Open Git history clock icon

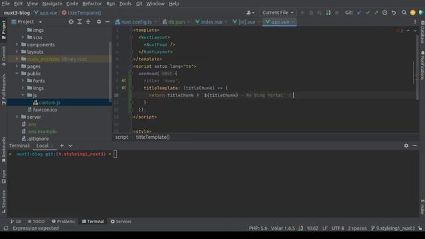point(384,13)
